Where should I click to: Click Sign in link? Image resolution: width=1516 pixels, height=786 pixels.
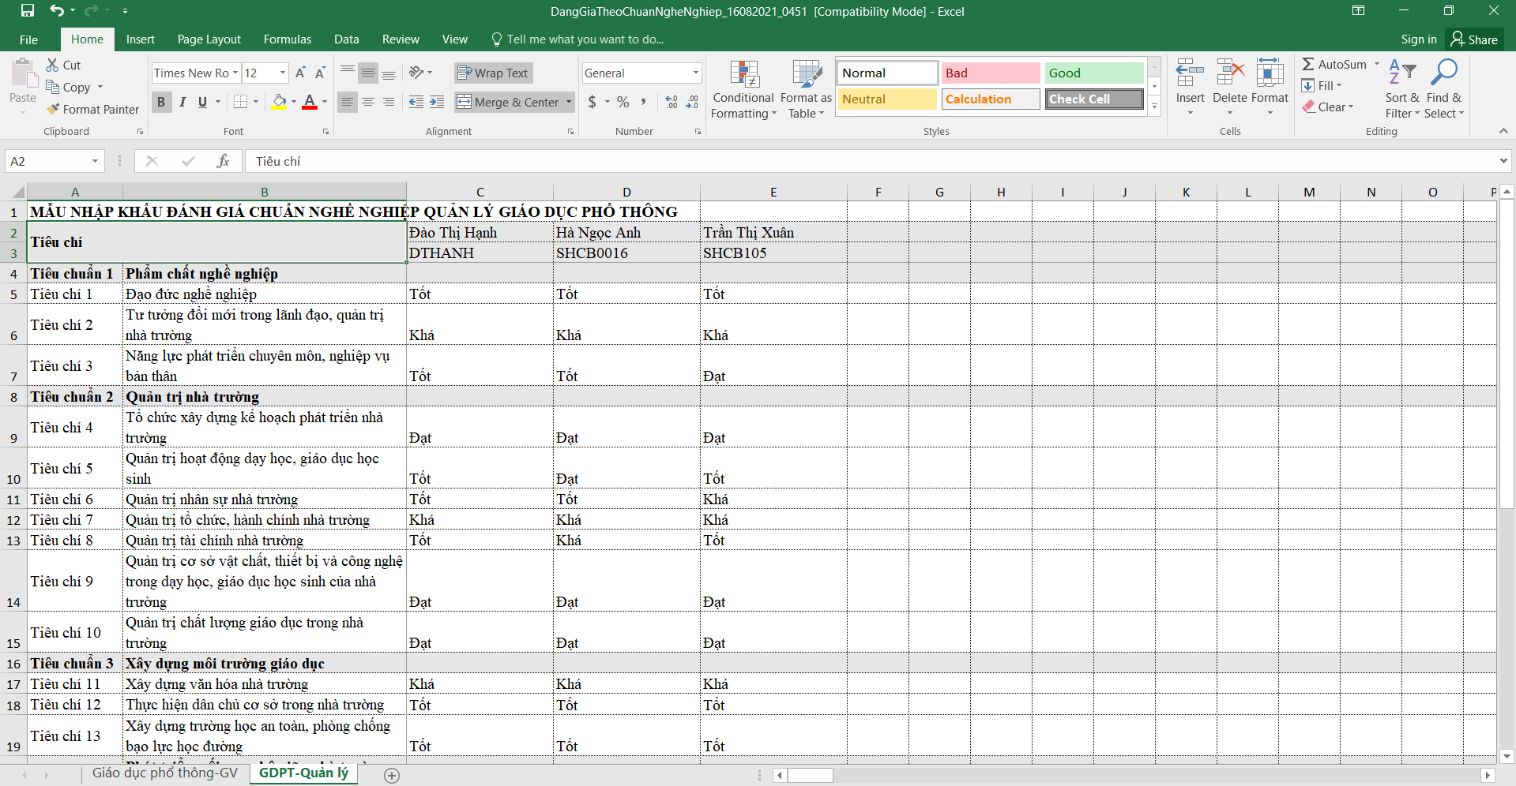(1418, 39)
